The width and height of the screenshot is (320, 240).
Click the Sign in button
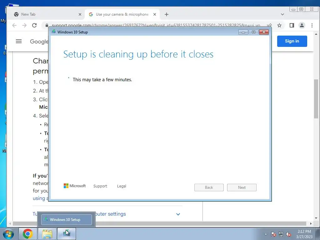292,41
